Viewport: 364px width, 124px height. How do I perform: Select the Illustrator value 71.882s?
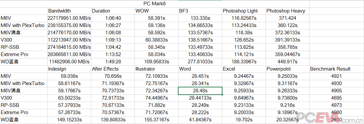[156, 105]
